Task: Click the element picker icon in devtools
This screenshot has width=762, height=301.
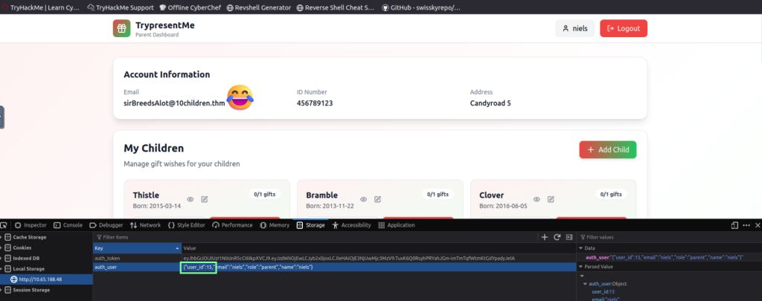Action: (5, 225)
